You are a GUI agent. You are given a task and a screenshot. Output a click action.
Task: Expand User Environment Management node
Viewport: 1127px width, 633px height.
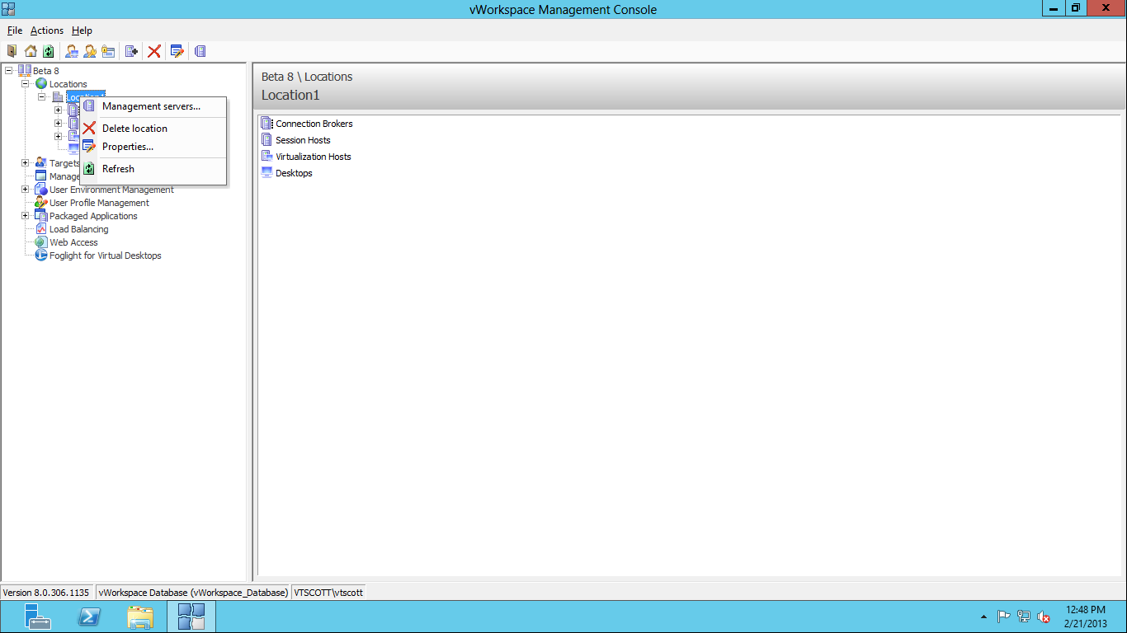pyautogui.click(x=26, y=190)
